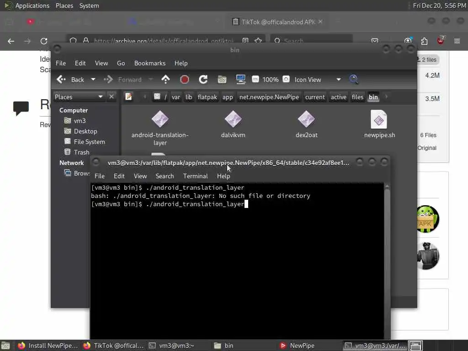Screen dimensions: 468x351
Task: Open the file manager Bookmarks menu
Action: [150, 63]
